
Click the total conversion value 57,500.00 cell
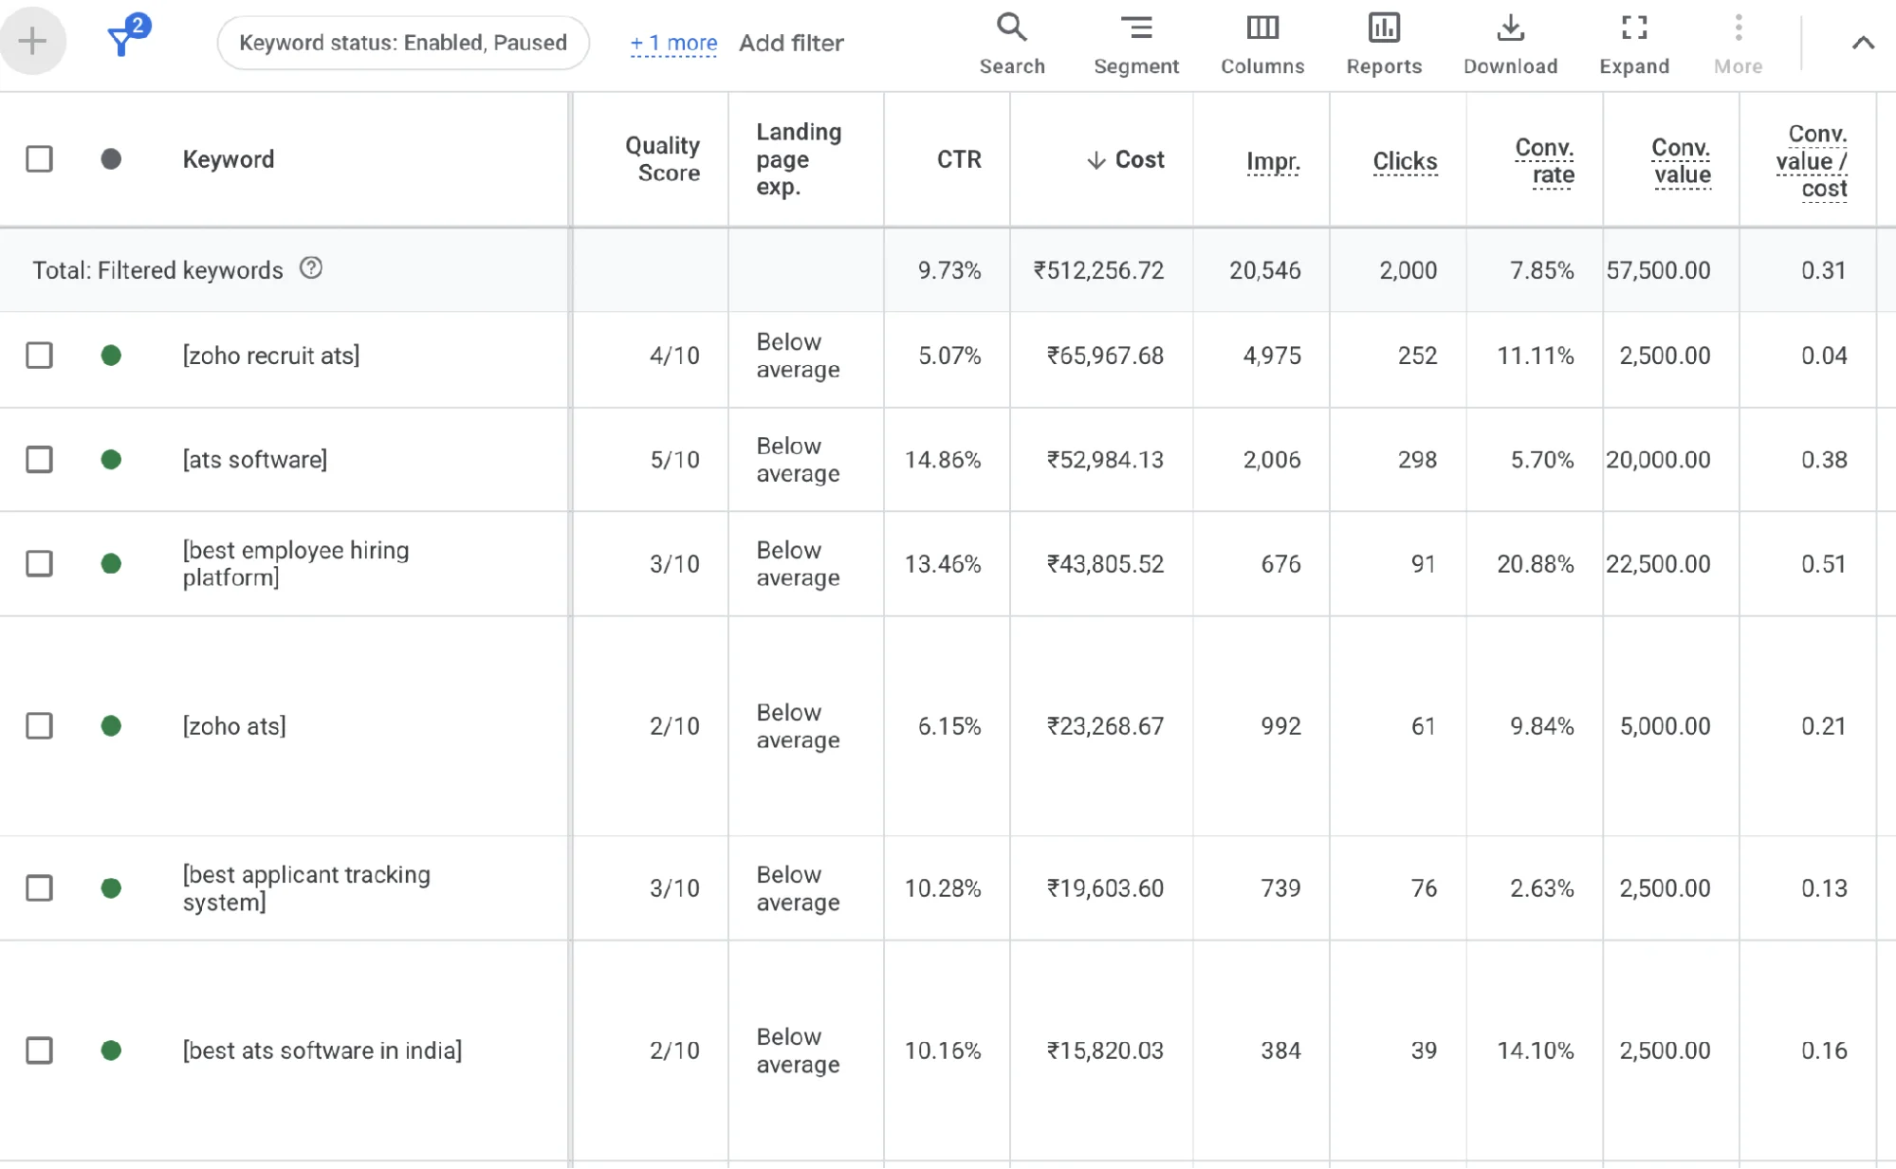click(1658, 270)
